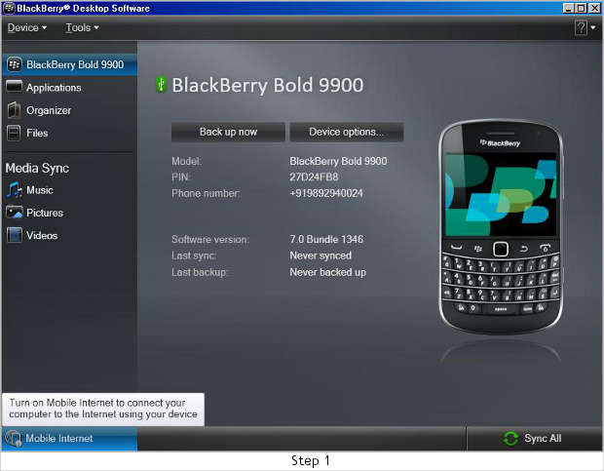
Task: Click the Never synced text
Action: (321, 255)
